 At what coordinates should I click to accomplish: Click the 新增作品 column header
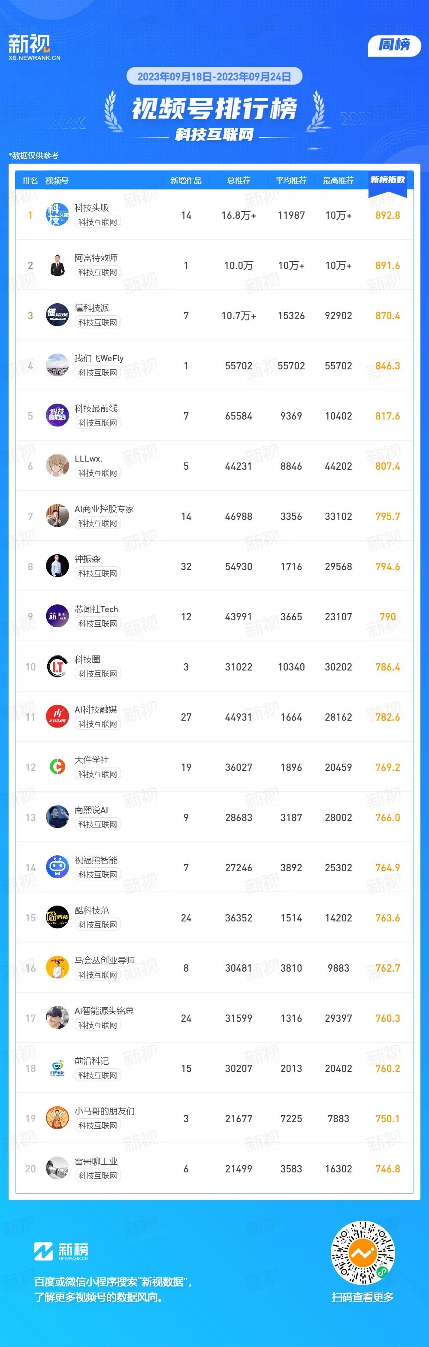186,181
